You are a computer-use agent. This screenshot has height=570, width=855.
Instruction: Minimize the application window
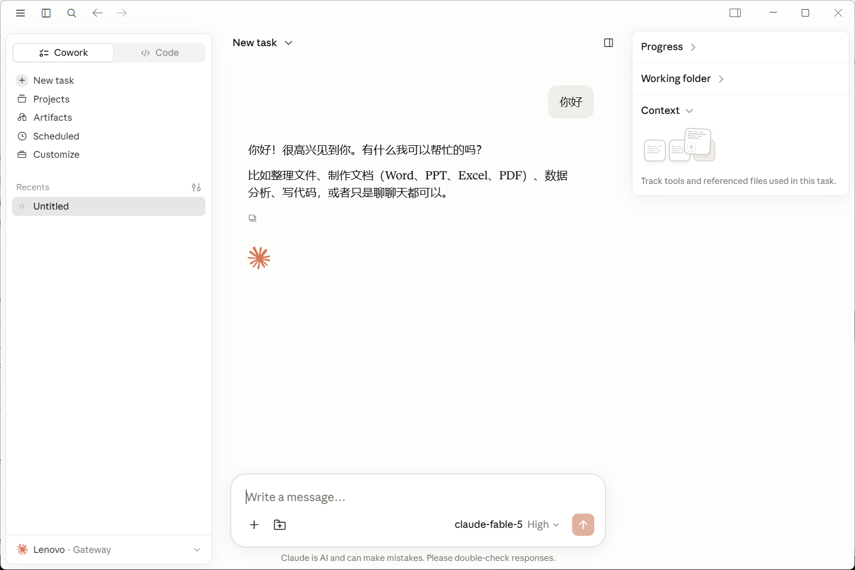coord(773,13)
